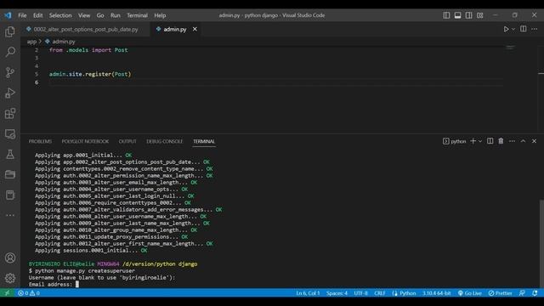This screenshot has height=306, width=544.
Task: Expand the run button dropdown arrow
Action: pyautogui.click(x=513, y=29)
